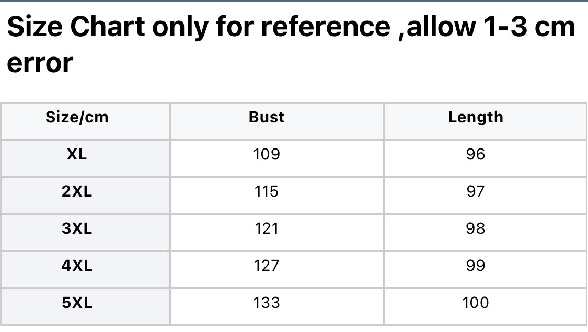
Task: Select the 2XL size row label
Action: tap(77, 191)
